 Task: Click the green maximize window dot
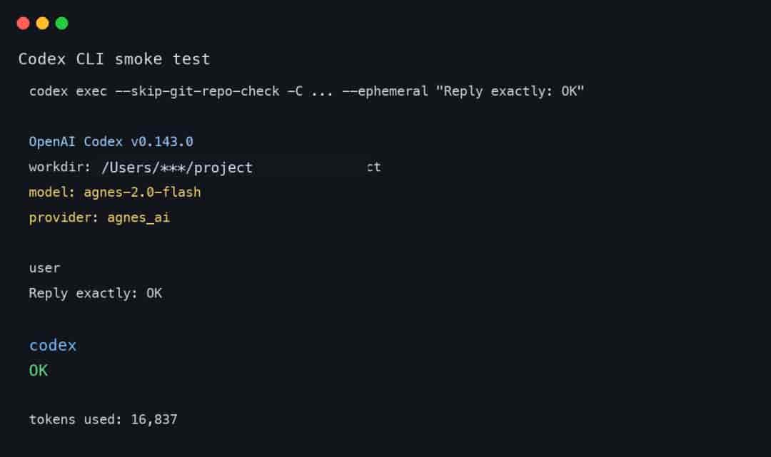[61, 23]
